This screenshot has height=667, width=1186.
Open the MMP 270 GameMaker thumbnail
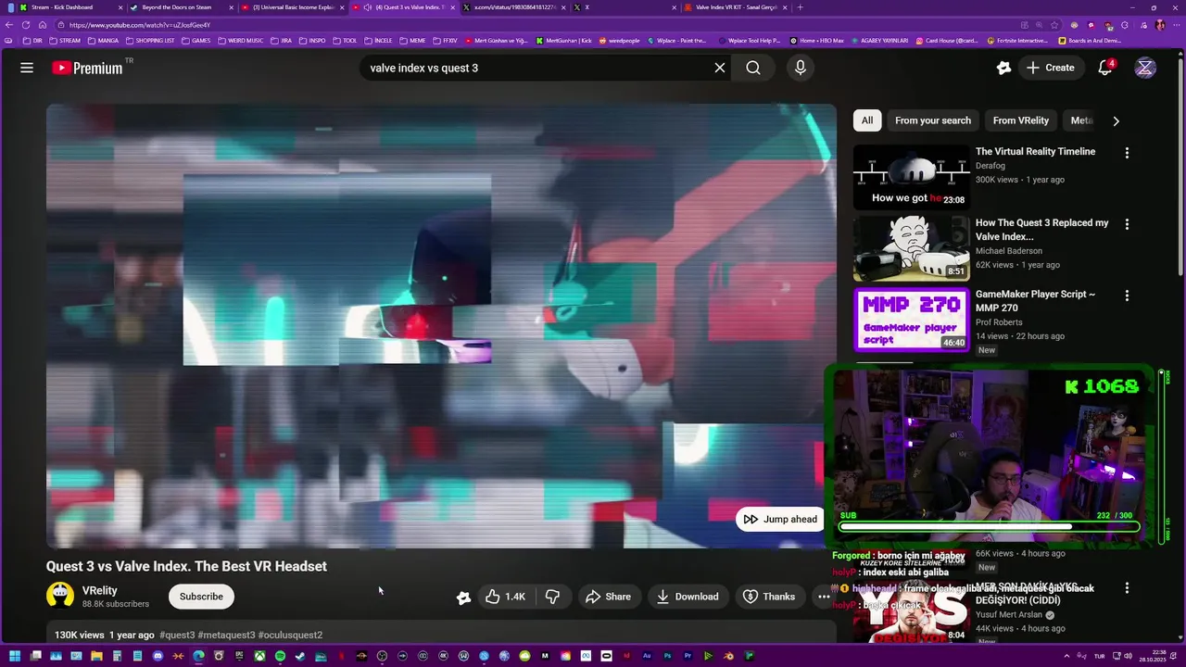pos(911,320)
